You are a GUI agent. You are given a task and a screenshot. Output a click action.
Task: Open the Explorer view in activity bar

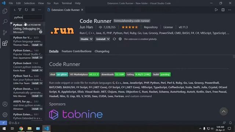pyautogui.click(x=5, y=11)
